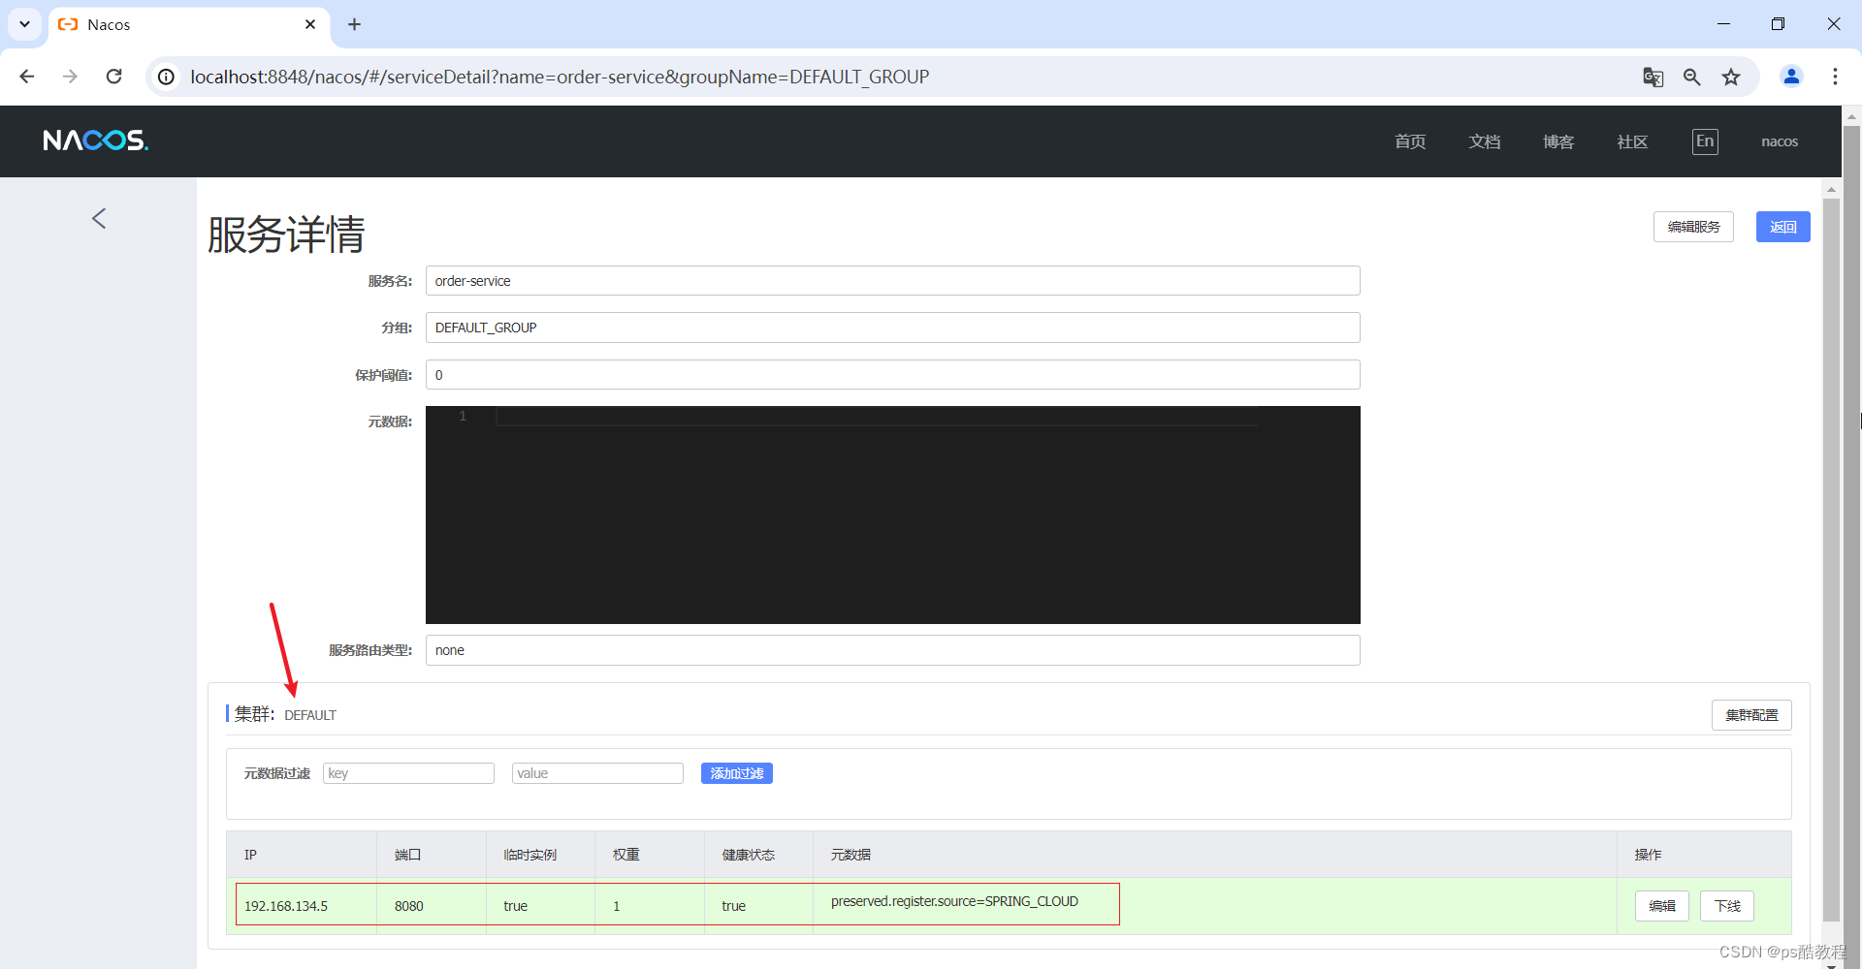Image resolution: width=1862 pixels, height=969 pixels.
Task: Click the 保护阈值 field
Action: pyautogui.click(x=892, y=375)
